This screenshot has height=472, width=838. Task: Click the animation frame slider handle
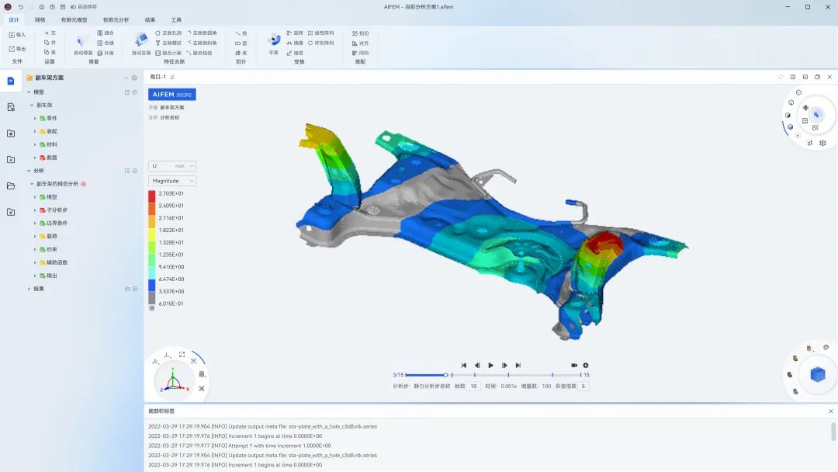tap(445, 375)
